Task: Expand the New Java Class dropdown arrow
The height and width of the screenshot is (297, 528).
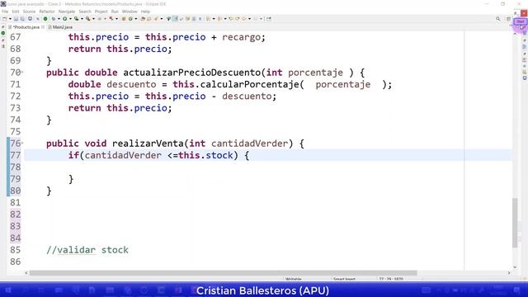Action: 135,19
